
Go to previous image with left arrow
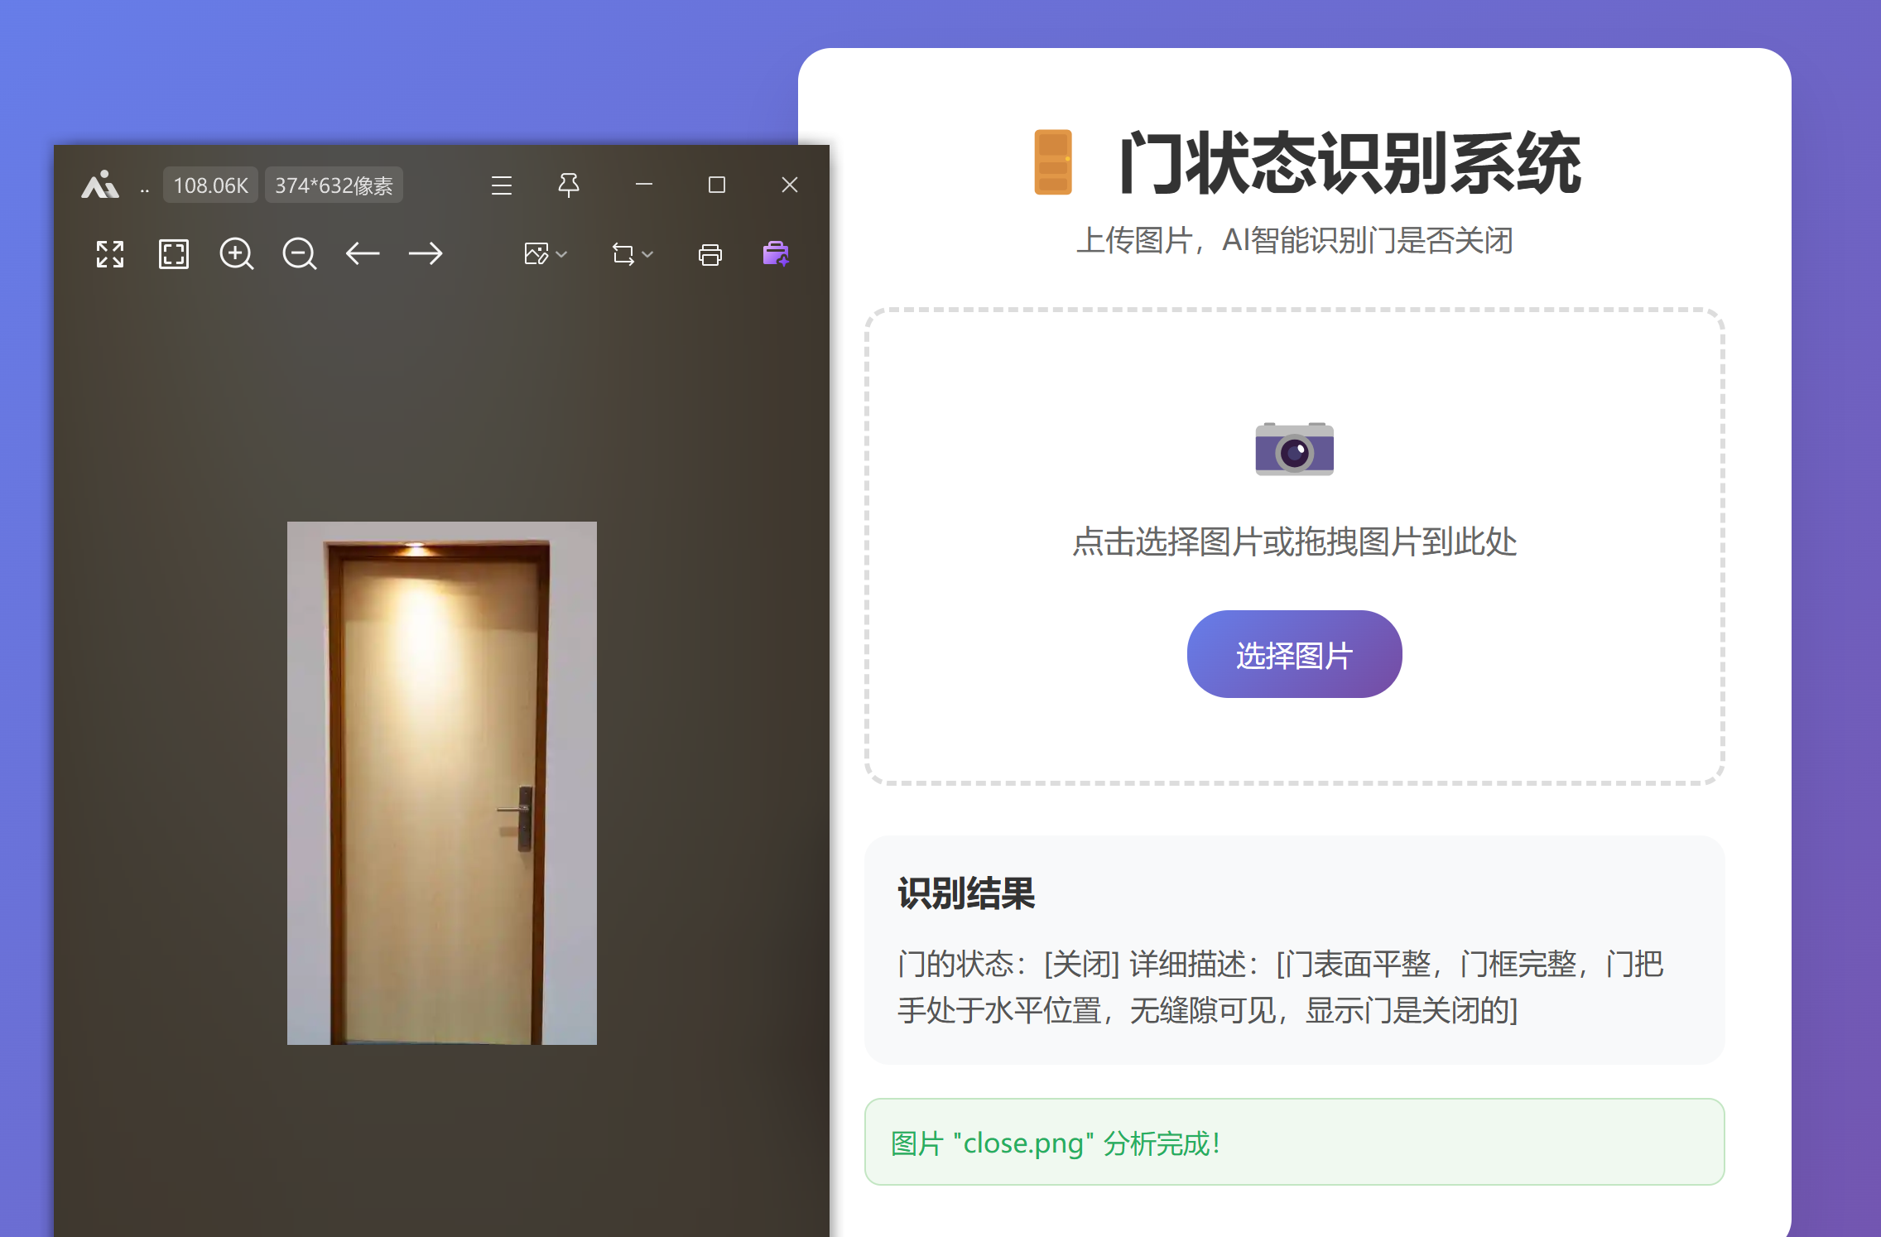click(363, 253)
